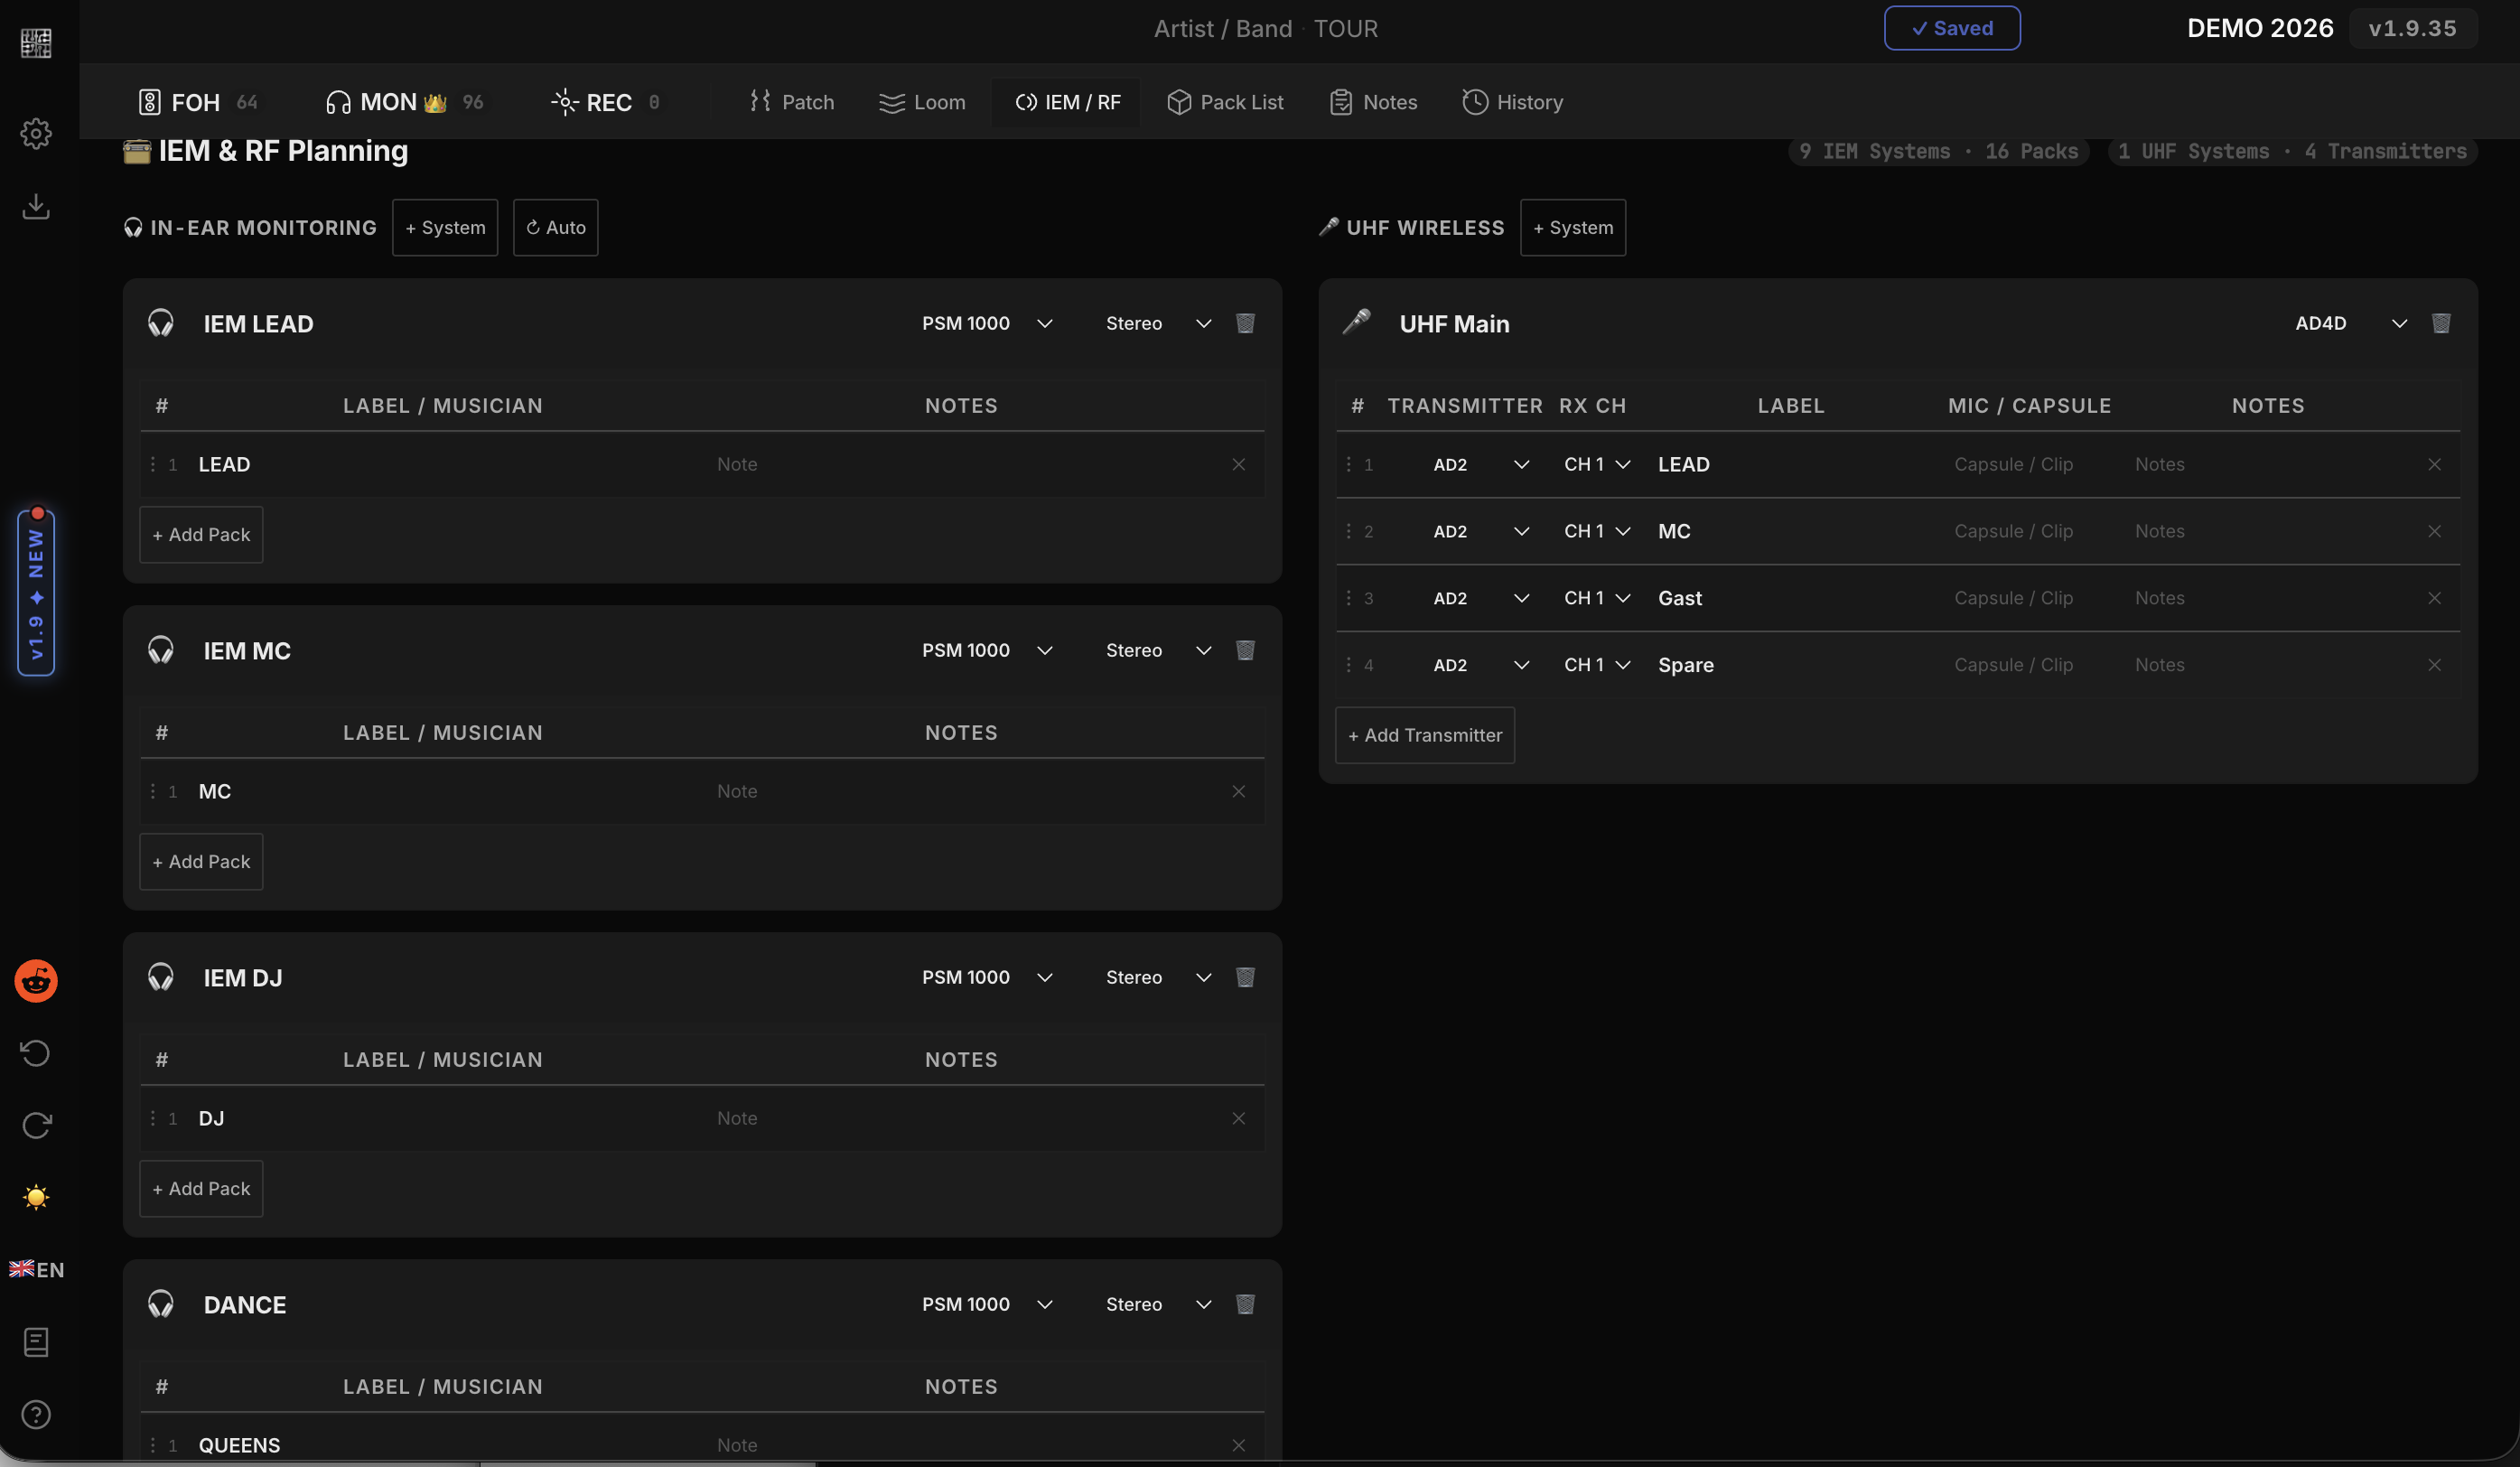Open help question mark icon

pos(36,1414)
